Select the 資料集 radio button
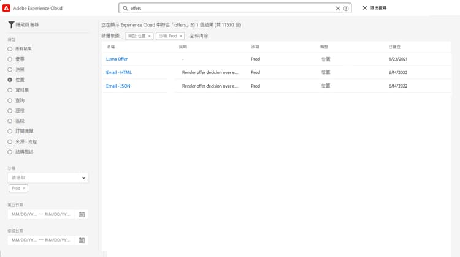The image size is (460, 257). coord(10,90)
